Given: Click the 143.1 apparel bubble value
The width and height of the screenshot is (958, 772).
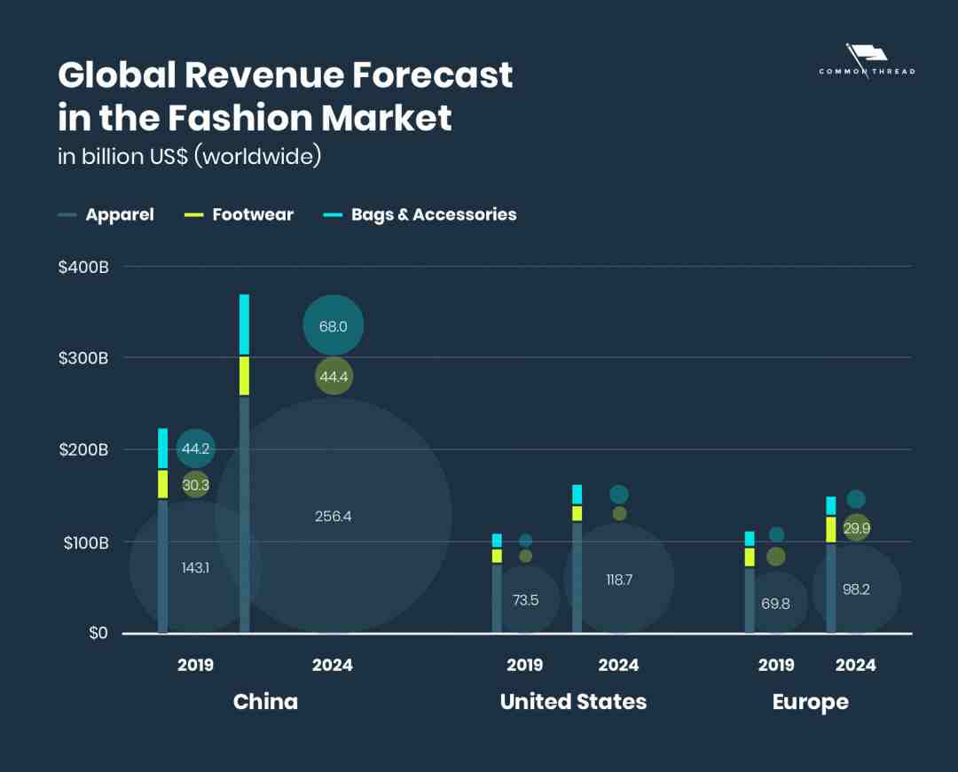Looking at the screenshot, I should click(195, 567).
